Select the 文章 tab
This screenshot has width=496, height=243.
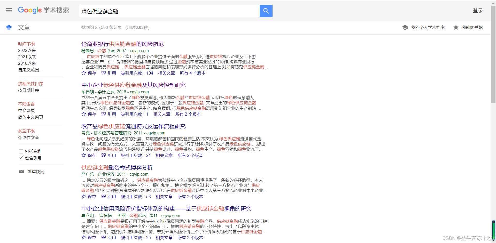pos(24,27)
